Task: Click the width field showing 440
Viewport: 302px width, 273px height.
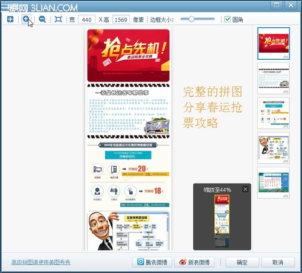Action: 86,19
